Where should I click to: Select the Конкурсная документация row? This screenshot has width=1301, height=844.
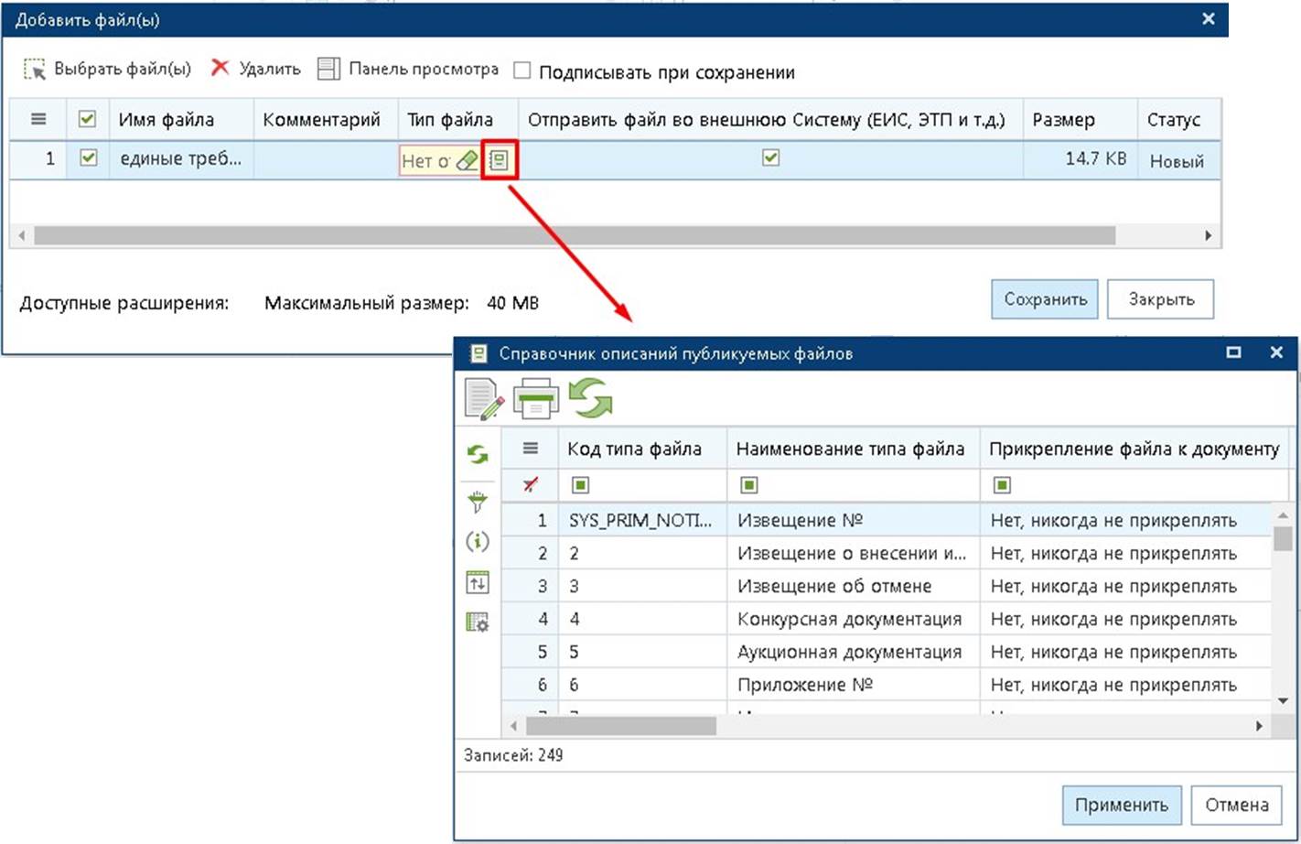(x=886, y=619)
